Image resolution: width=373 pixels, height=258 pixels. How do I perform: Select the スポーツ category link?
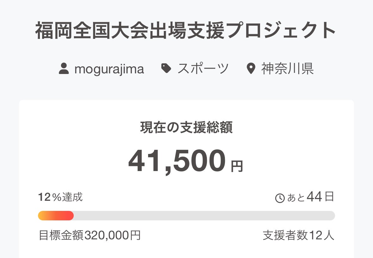[x=203, y=69]
